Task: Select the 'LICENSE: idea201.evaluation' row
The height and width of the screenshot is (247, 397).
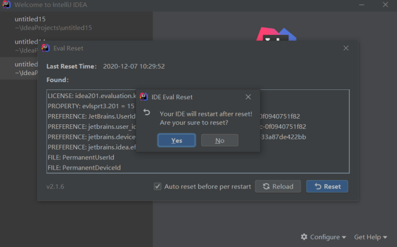Action: 198,96
